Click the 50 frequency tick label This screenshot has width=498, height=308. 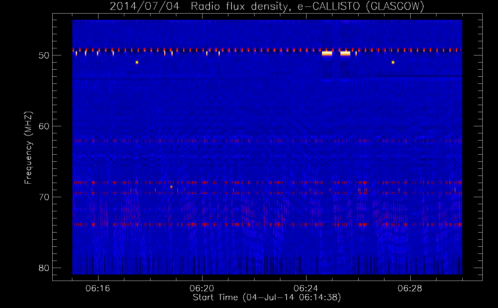[44, 55]
